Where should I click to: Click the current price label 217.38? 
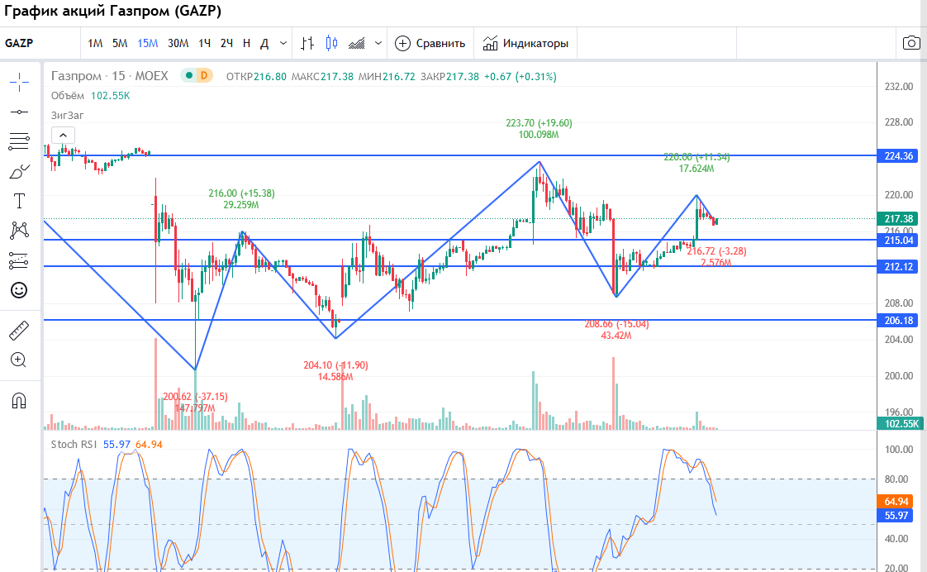coord(898,219)
